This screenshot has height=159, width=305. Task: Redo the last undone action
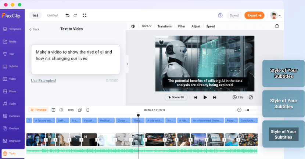[75, 15]
